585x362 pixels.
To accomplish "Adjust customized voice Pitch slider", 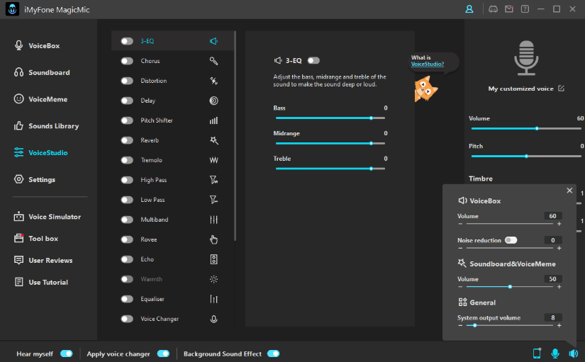I will click(526, 157).
